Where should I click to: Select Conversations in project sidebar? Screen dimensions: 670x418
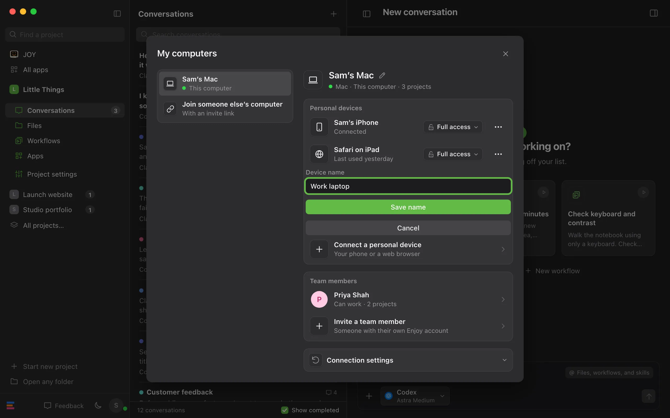coord(65,110)
